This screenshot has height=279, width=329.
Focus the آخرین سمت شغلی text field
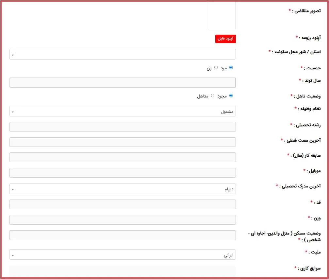coord(123,142)
